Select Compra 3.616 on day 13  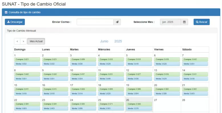point(167,74)
